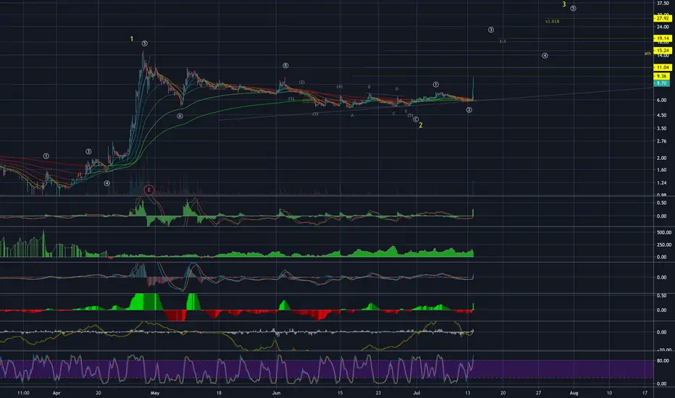Screen dimensions: 675x398
Task: Click the triangle D label
Action: pyautogui.click(x=396, y=89)
